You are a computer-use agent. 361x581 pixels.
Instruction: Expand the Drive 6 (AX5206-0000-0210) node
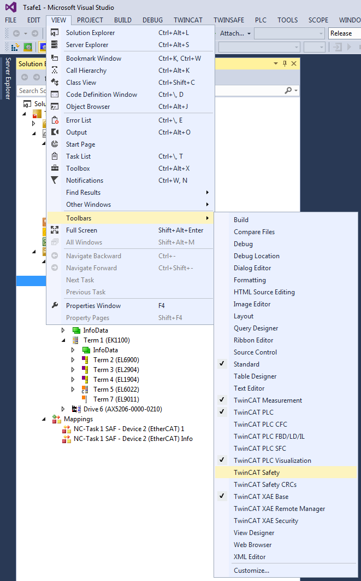tap(63, 409)
